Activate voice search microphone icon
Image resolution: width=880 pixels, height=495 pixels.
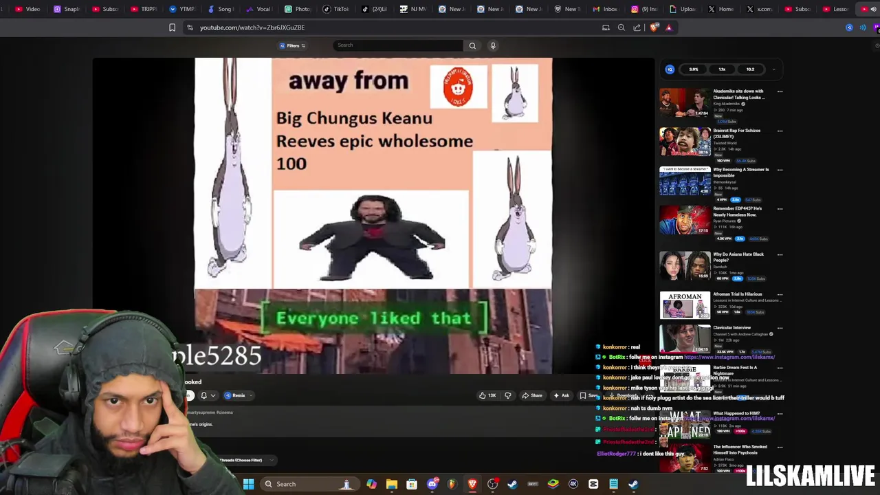(x=493, y=45)
